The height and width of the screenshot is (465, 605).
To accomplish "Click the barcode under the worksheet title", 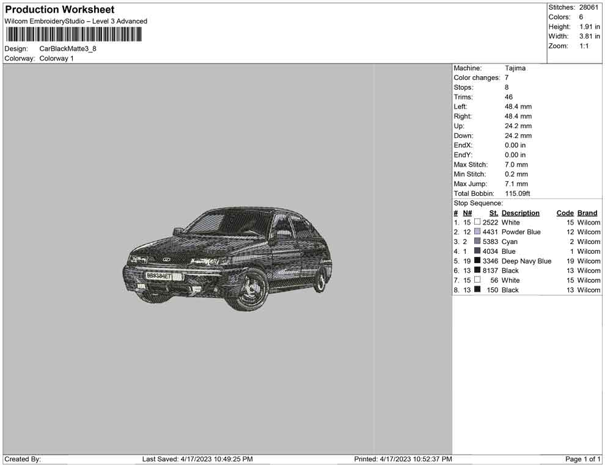I will point(73,34).
